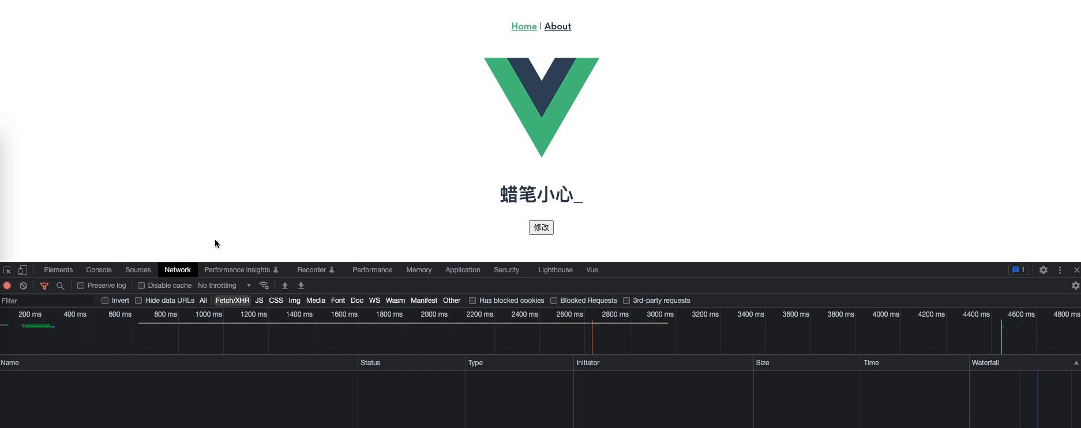Open the Recorder tab
The image size is (1081, 428).
click(x=316, y=270)
